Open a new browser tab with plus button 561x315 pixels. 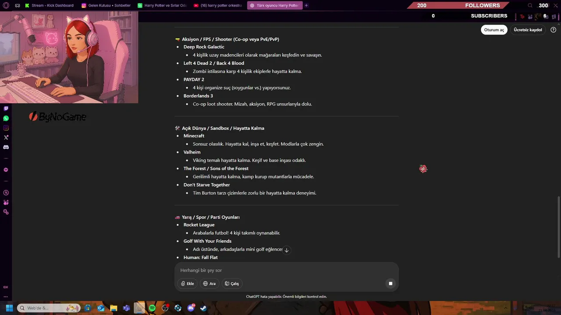pyautogui.click(x=306, y=6)
